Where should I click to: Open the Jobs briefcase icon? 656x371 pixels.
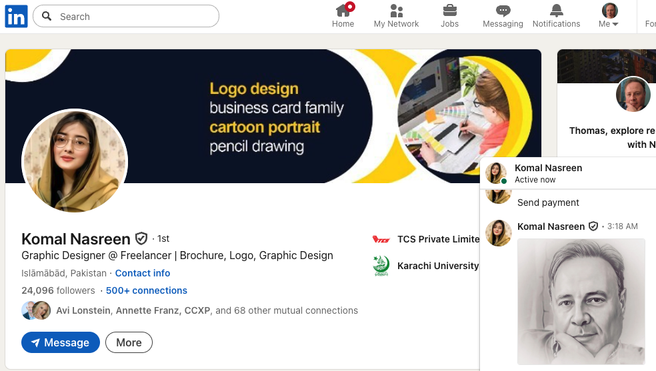tap(449, 11)
